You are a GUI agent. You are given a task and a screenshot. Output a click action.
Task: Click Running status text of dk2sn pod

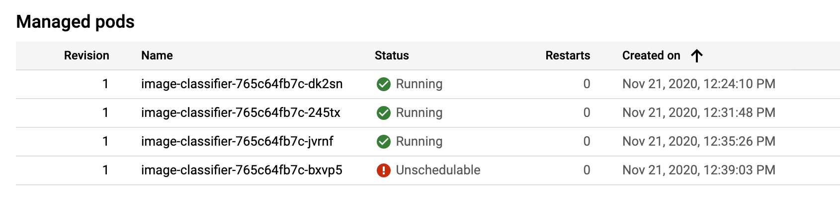click(x=419, y=84)
